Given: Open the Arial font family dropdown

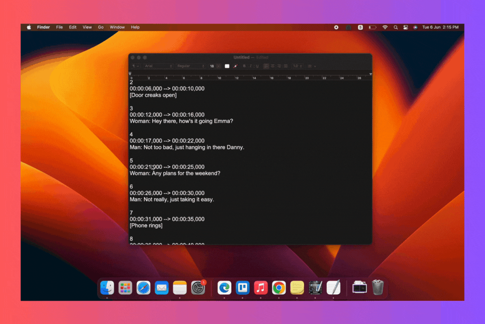Looking at the screenshot, I should [158, 66].
